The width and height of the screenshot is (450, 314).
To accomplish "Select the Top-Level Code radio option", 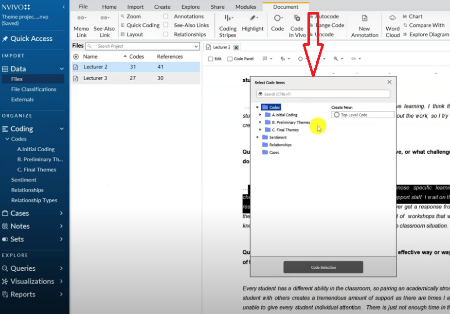I will [x=336, y=115].
